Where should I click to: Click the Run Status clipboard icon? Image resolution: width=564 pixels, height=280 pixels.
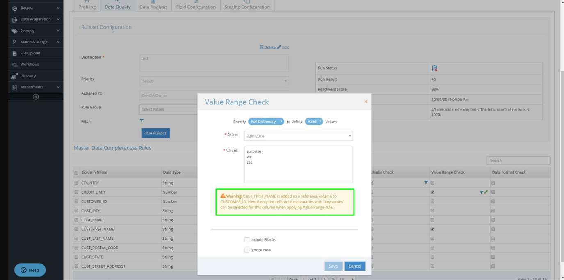(x=434, y=68)
